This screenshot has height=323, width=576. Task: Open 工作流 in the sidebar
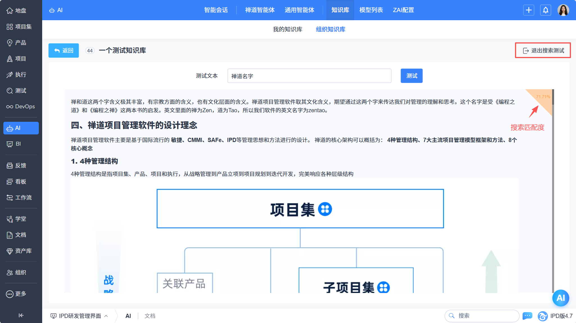[x=21, y=198]
